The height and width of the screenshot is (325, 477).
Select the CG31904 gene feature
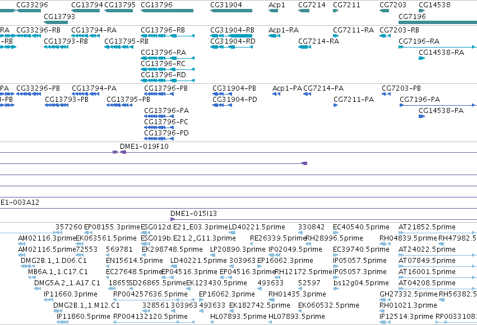click(231, 11)
